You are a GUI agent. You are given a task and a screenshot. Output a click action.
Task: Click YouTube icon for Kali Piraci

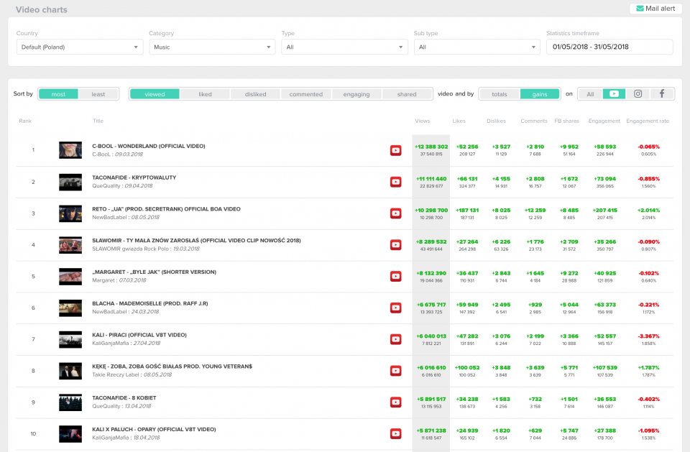pos(395,339)
